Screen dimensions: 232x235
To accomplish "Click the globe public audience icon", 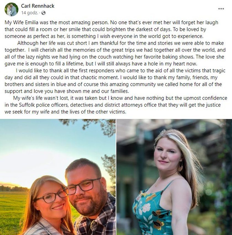I will pyautogui.click(x=43, y=13).
